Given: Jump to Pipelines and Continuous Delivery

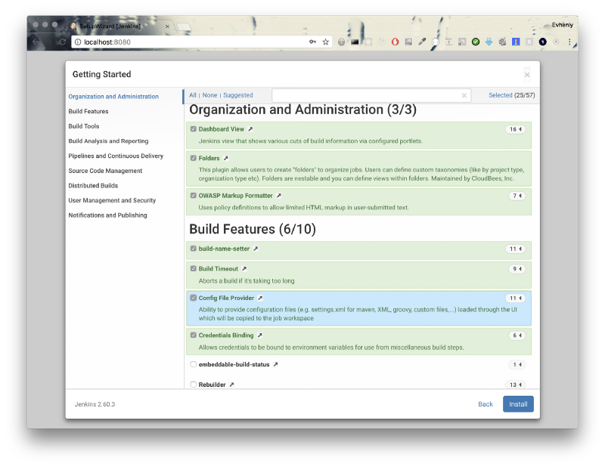Looking at the screenshot, I should 116,156.
